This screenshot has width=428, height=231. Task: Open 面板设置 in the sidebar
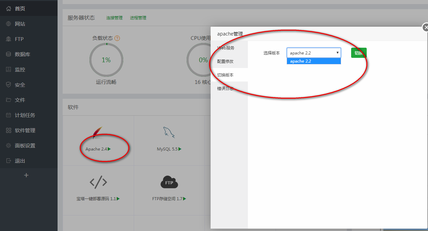(29, 145)
